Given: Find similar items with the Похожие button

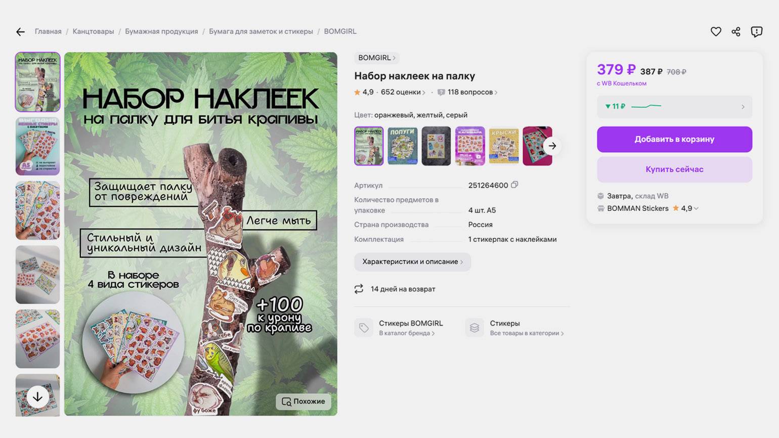Looking at the screenshot, I should (x=304, y=401).
